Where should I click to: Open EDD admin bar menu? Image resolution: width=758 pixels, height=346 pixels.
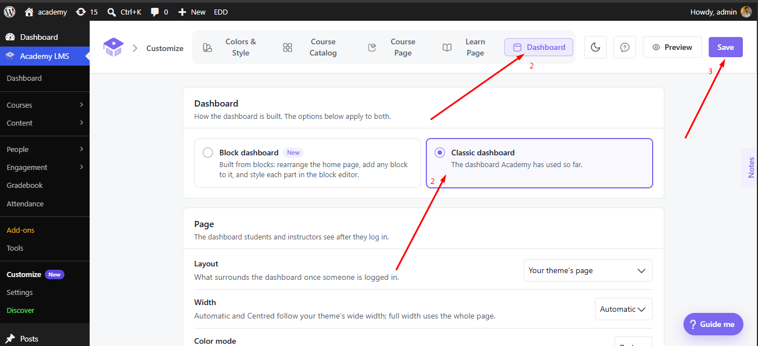pos(221,12)
